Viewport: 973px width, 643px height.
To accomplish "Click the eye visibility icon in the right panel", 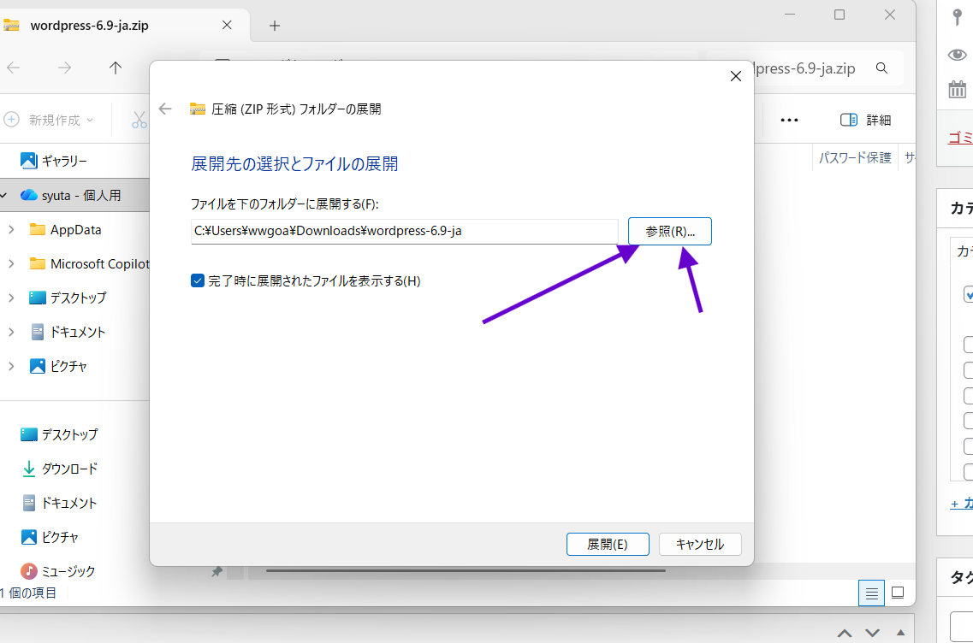I will click(957, 55).
